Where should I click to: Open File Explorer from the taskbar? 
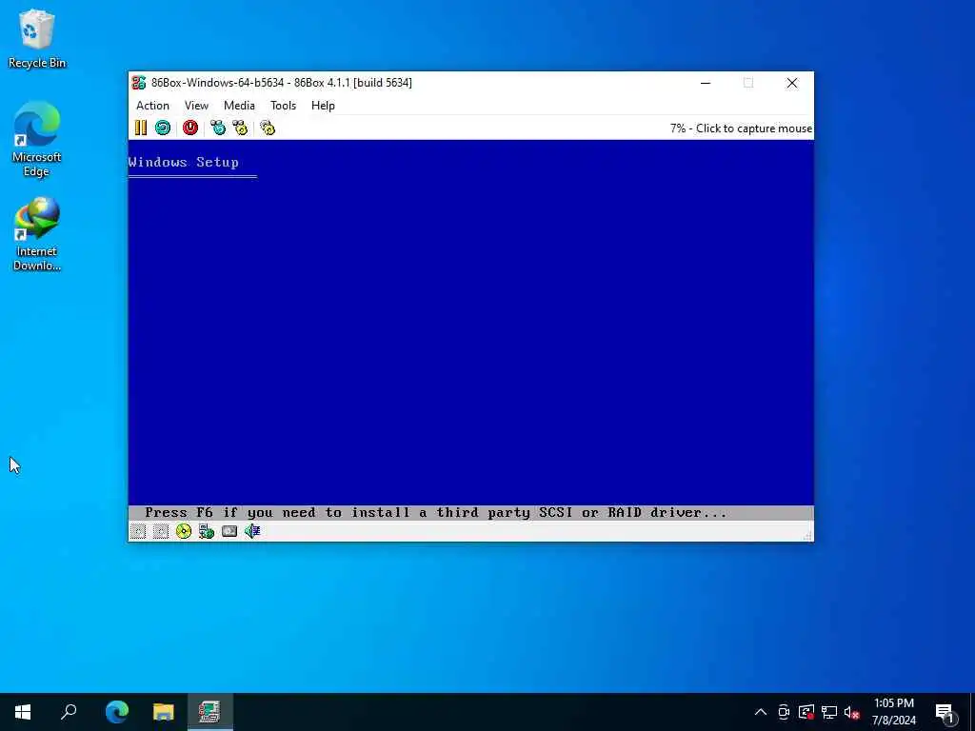(x=164, y=712)
